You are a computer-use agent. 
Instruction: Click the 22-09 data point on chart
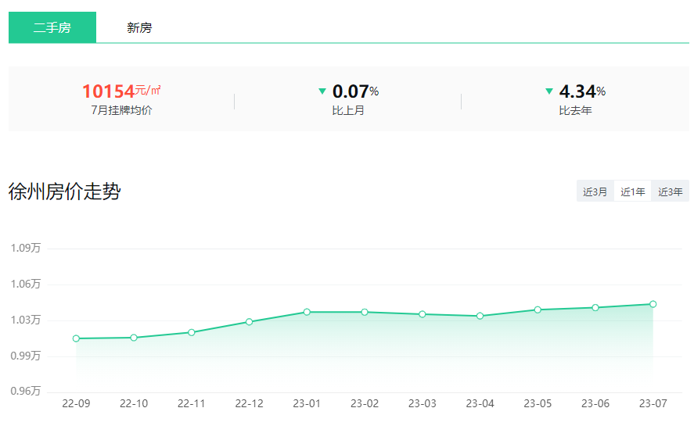click(76, 338)
